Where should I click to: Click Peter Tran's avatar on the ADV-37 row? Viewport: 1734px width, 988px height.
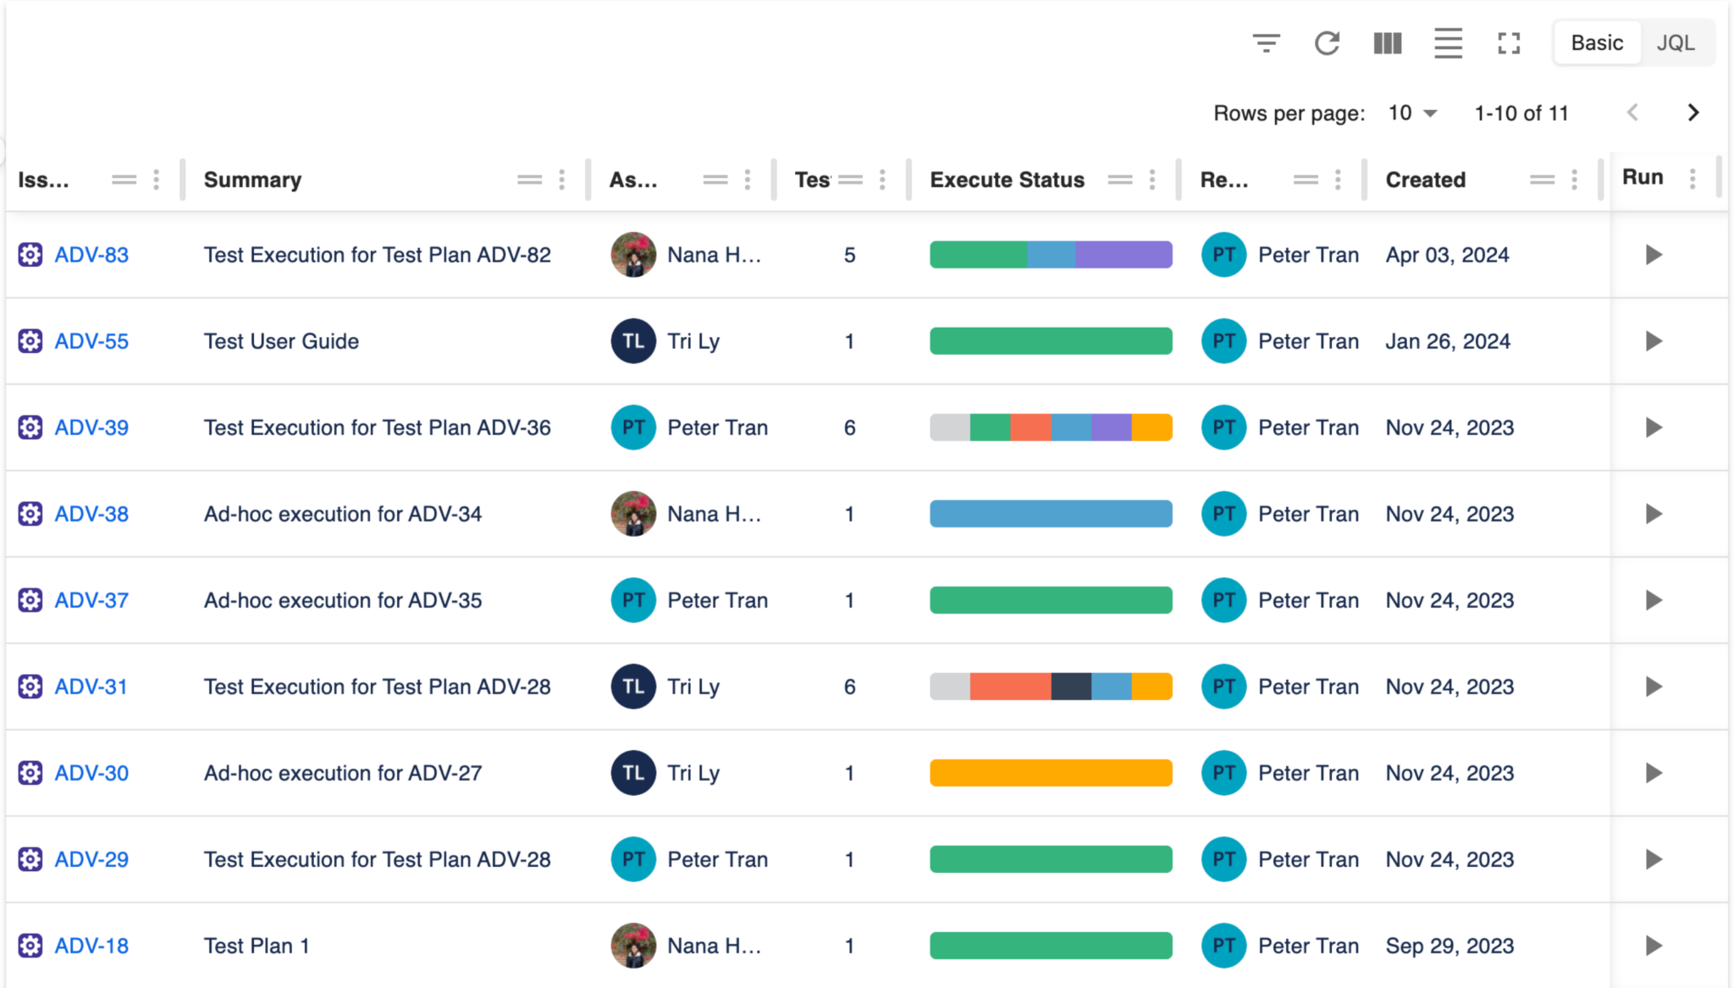pos(632,600)
